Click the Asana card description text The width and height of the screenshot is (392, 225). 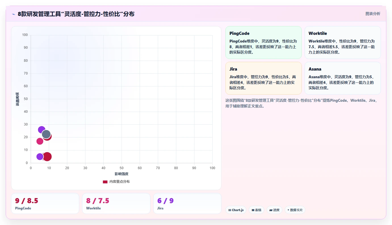pos(342,82)
